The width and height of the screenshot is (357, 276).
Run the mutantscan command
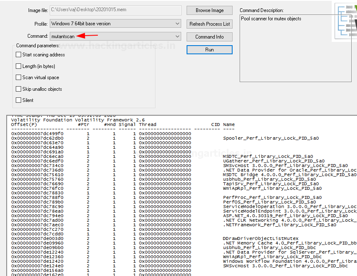[x=209, y=50]
